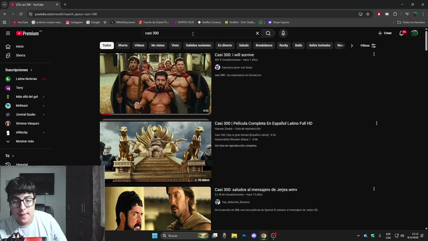Select the Shorts filter chip

pyautogui.click(x=123, y=46)
